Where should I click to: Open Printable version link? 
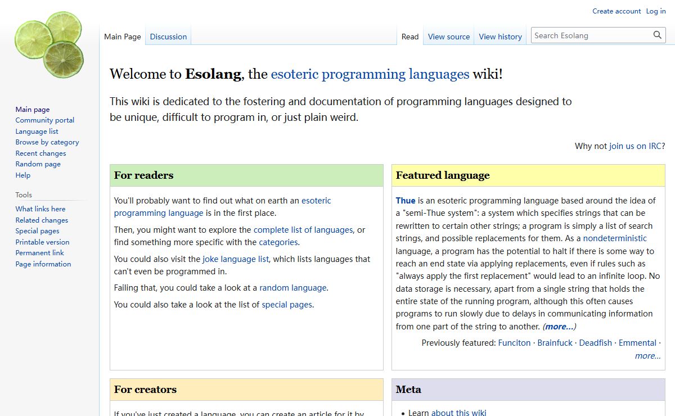[x=42, y=242]
